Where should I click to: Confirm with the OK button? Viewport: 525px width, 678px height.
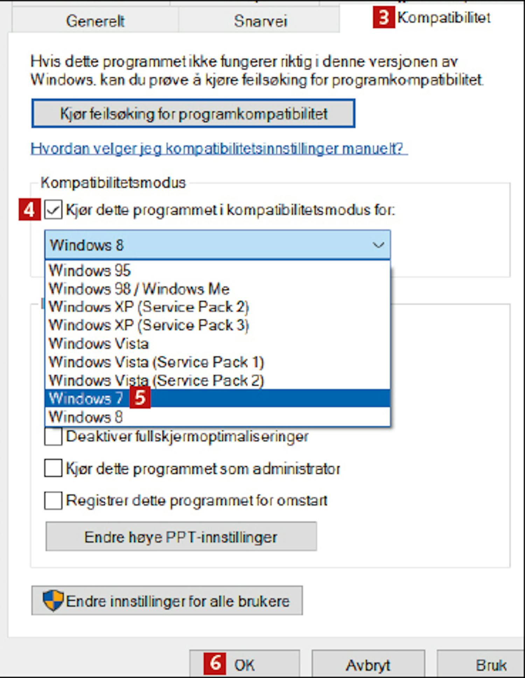(x=245, y=664)
